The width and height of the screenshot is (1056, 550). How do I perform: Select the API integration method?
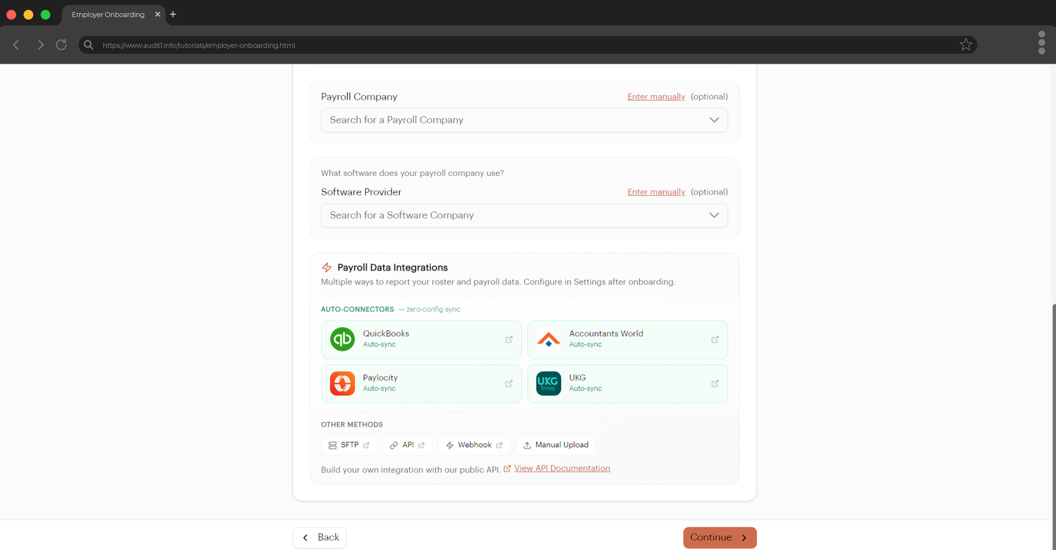click(x=407, y=445)
